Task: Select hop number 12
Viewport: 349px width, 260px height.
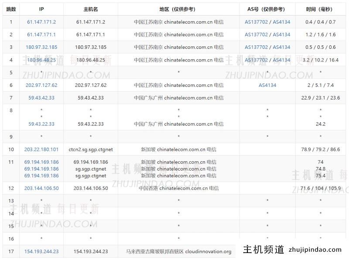Action: pyautogui.click(x=11, y=188)
